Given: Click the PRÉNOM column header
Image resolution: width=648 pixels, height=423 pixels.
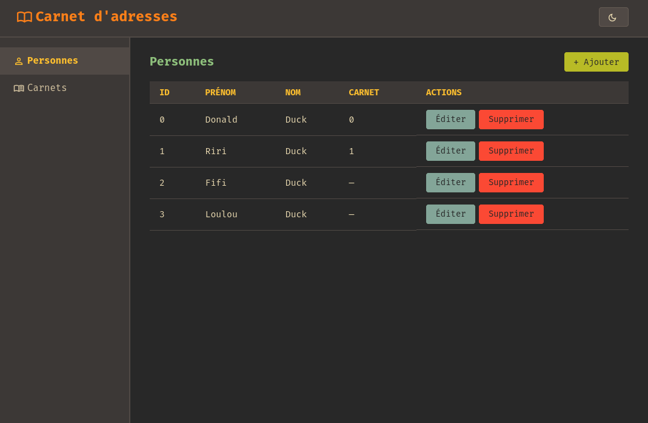Looking at the screenshot, I should [220, 92].
